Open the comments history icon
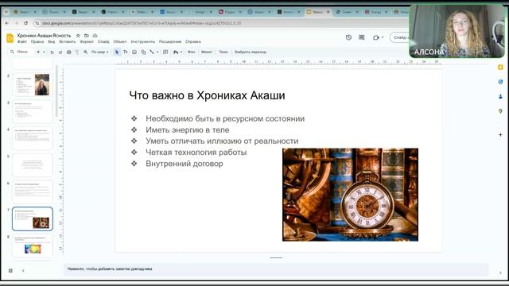509x286 pixels. click(x=362, y=37)
